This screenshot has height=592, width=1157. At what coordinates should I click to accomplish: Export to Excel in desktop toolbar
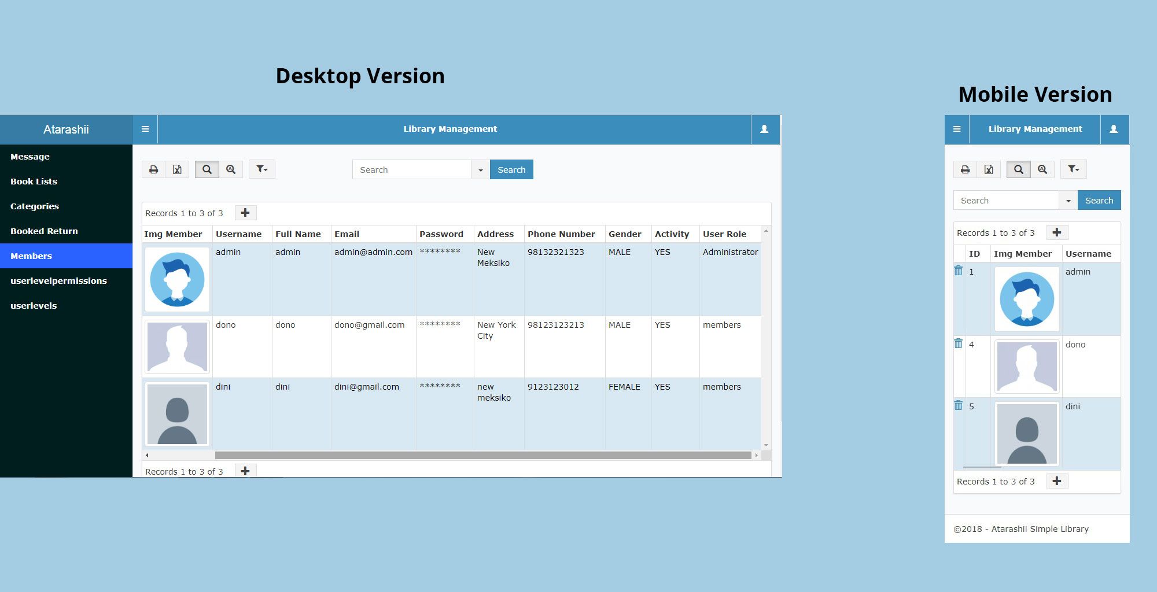(177, 169)
